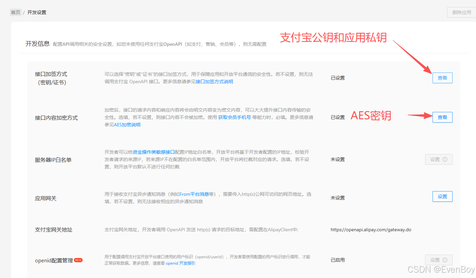Click the info icon beside 服务器IP白名单 设置 button
Viewport: 476px width, 278px height.
(x=445, y=159)
